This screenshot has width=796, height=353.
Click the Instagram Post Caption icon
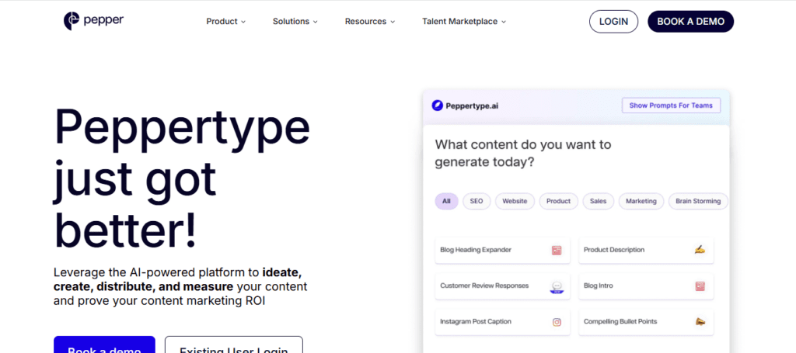[x=557, y=322]
